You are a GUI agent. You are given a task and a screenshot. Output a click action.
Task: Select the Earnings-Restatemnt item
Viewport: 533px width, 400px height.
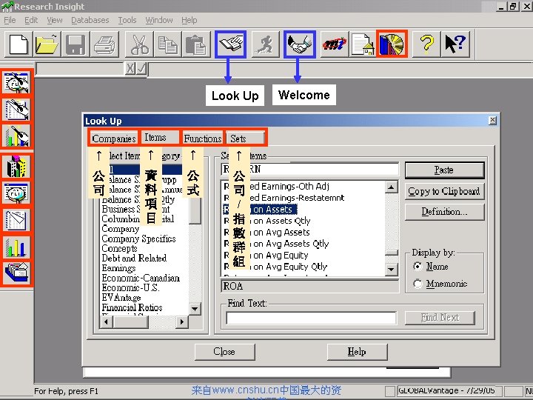click(x=303, y=198)
